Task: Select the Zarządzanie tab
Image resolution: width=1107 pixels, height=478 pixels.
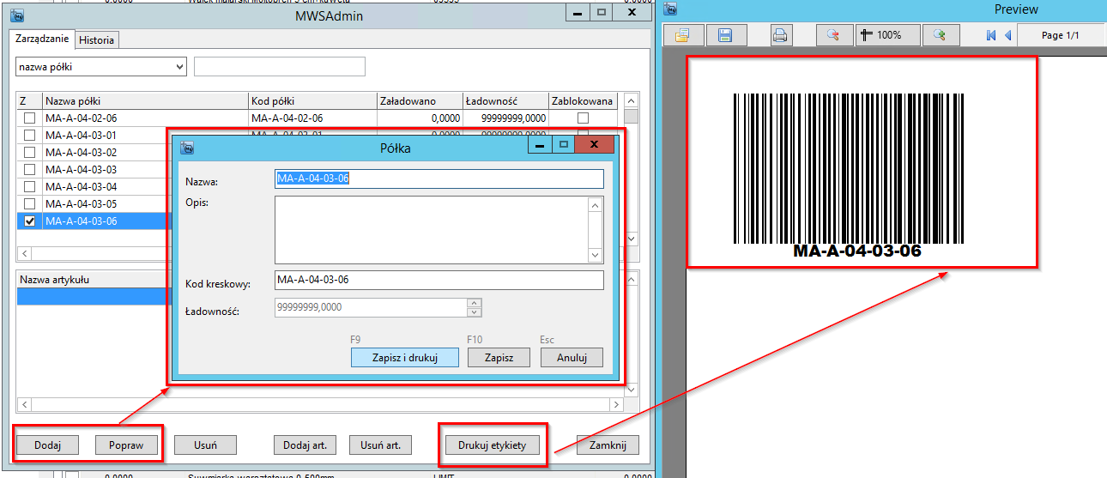Action: coord(42,39)
